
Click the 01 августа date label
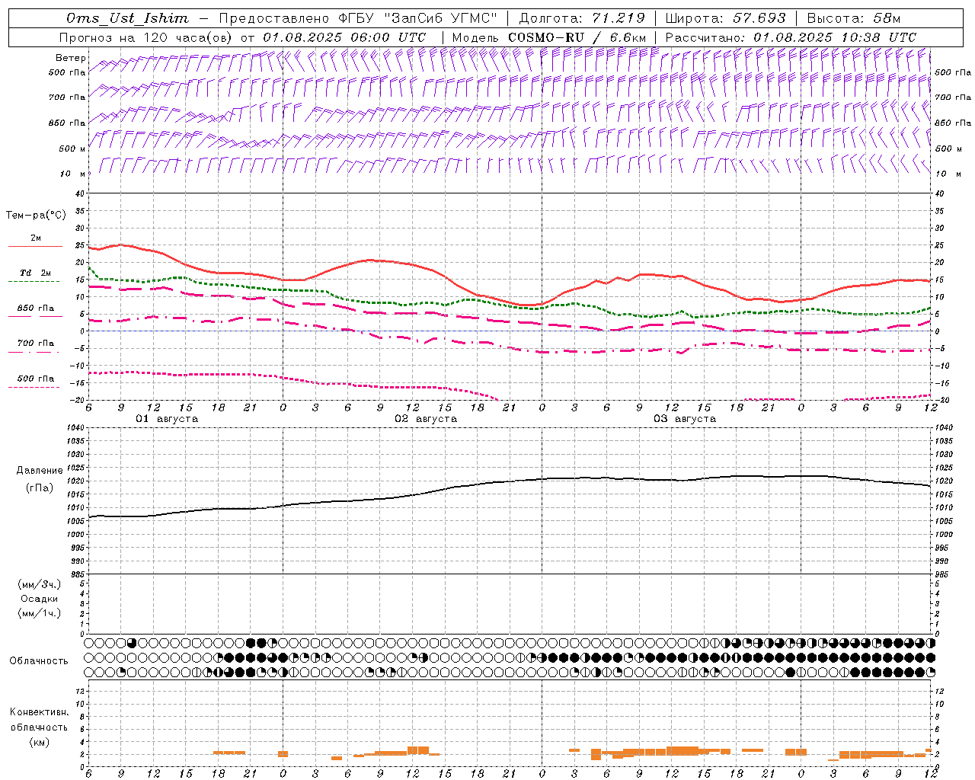tap(167, 419)
